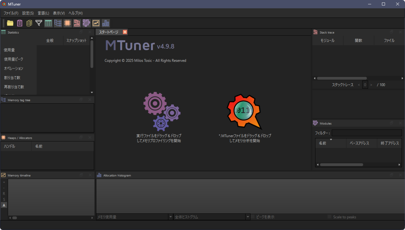Click the stack trace index field showing 0
The height and width of the screenshot is (230, 405).
point(365,85)
